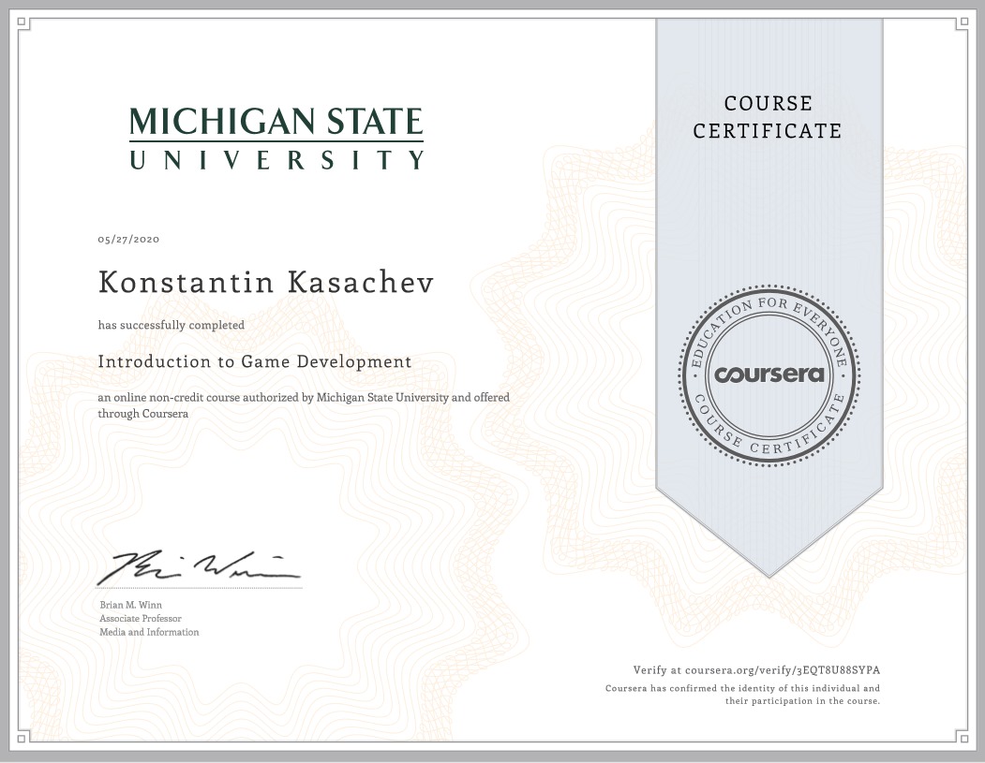Click the completion date 05/27/2020
This screenshot has height=763, width=985.
point(128,239)
